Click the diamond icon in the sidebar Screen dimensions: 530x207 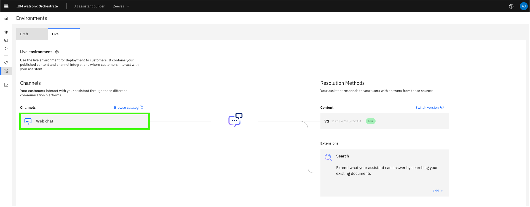point(6,32)
